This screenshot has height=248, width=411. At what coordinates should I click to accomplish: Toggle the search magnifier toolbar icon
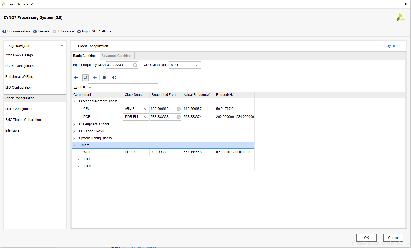85,78
